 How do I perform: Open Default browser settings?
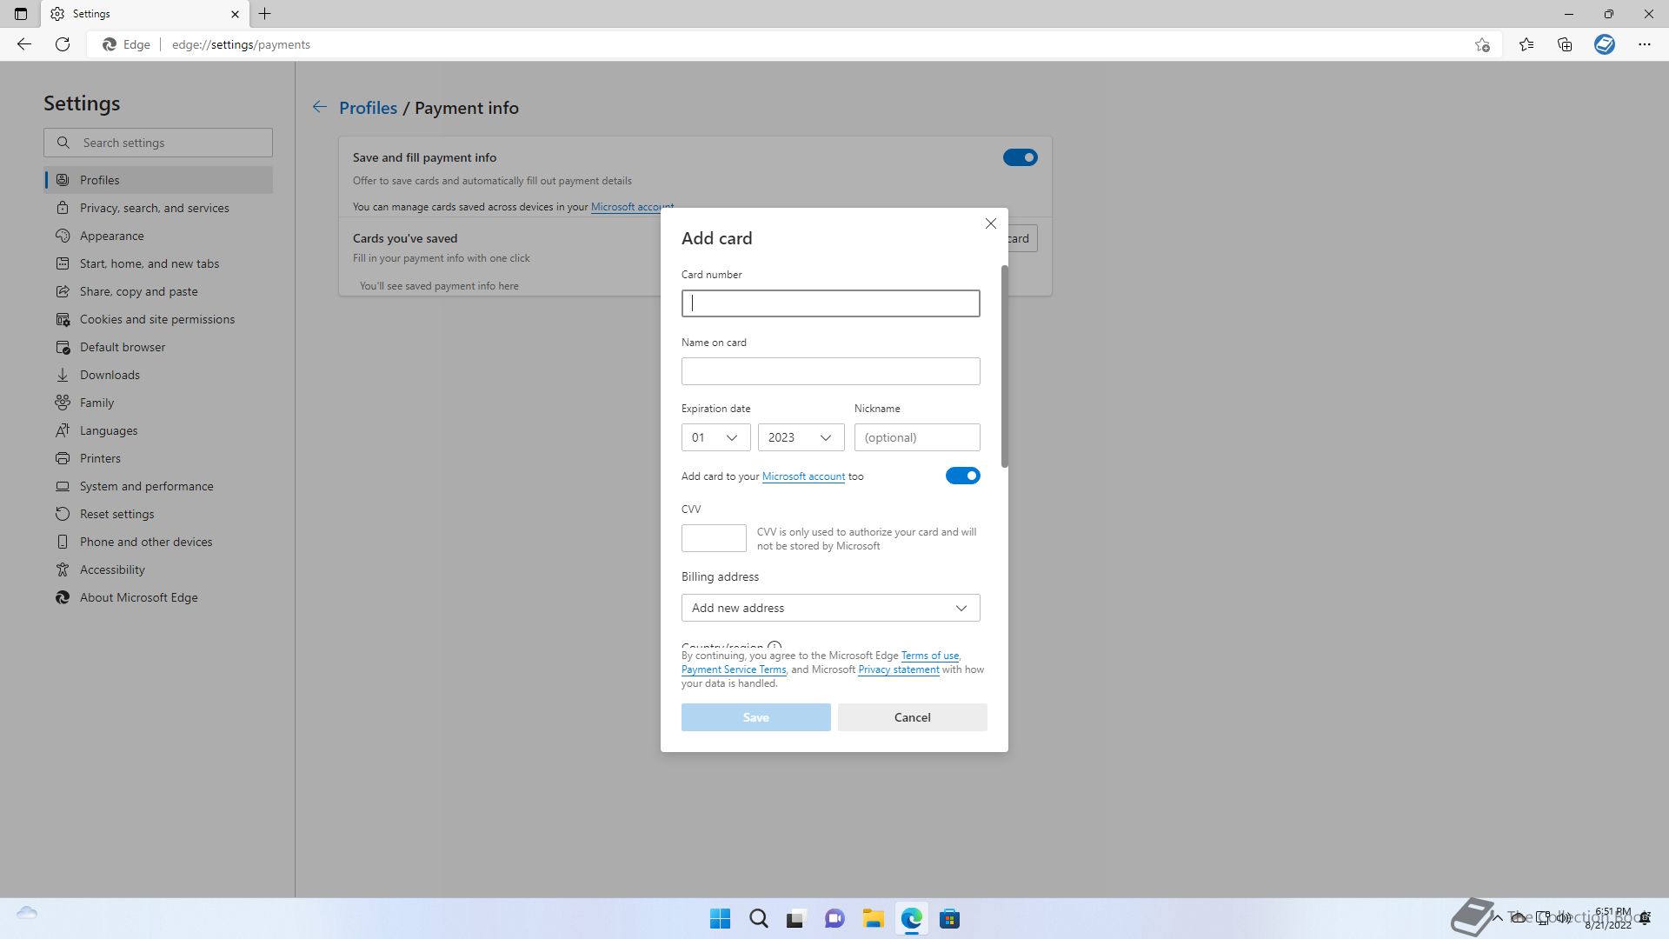[158, 347]
